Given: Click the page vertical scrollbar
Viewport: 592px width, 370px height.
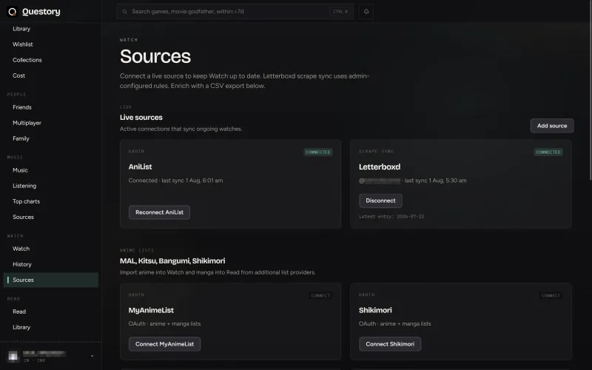Looking at the screenshot, I should coord(590,90).
